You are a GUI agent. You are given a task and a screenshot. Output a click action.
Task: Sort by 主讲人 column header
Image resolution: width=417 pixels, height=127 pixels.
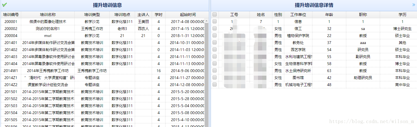[143, 15]
